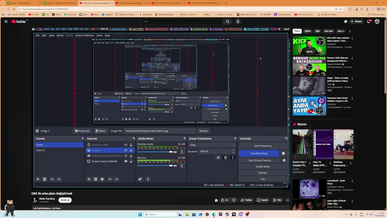Open the YouTube account avatar menu
This screenshot has height=218, width=387.
point(377,21)
